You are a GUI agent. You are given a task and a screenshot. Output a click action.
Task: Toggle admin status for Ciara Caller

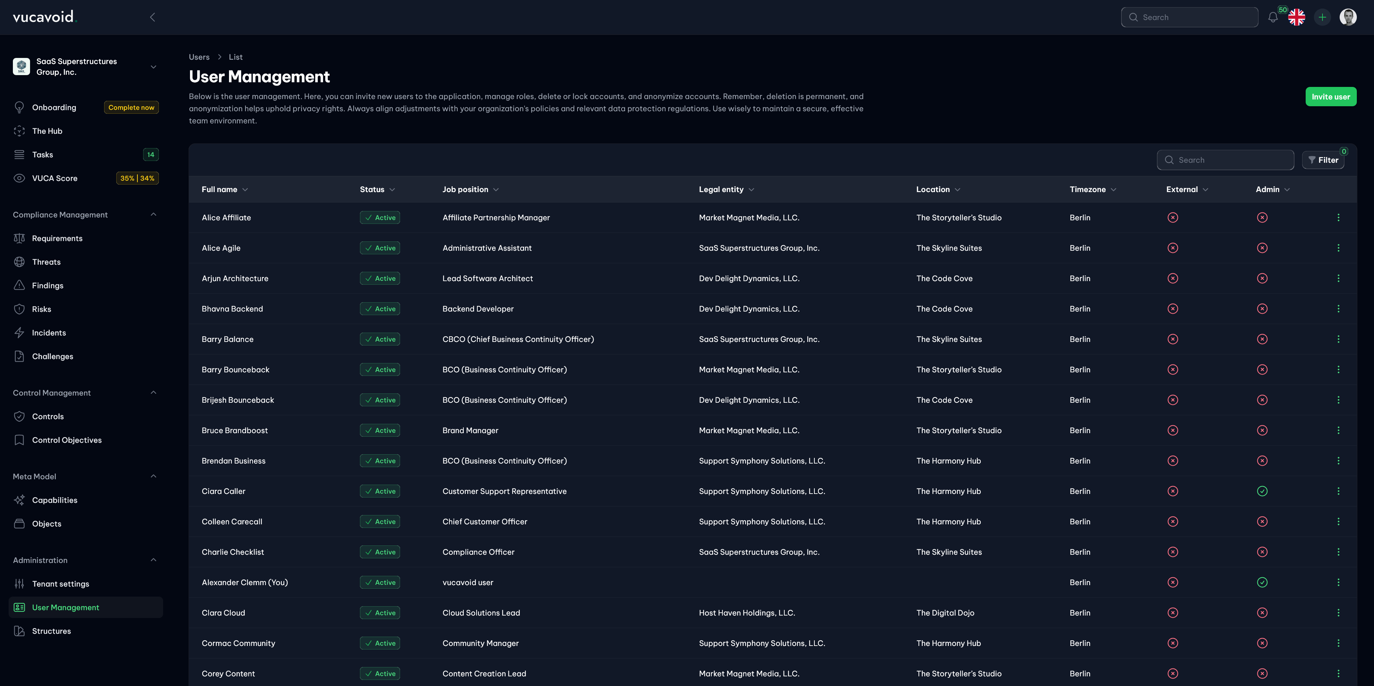[x=1262, y=491]
